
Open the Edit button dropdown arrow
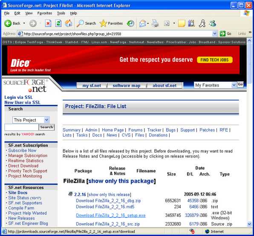coord(174,23)
